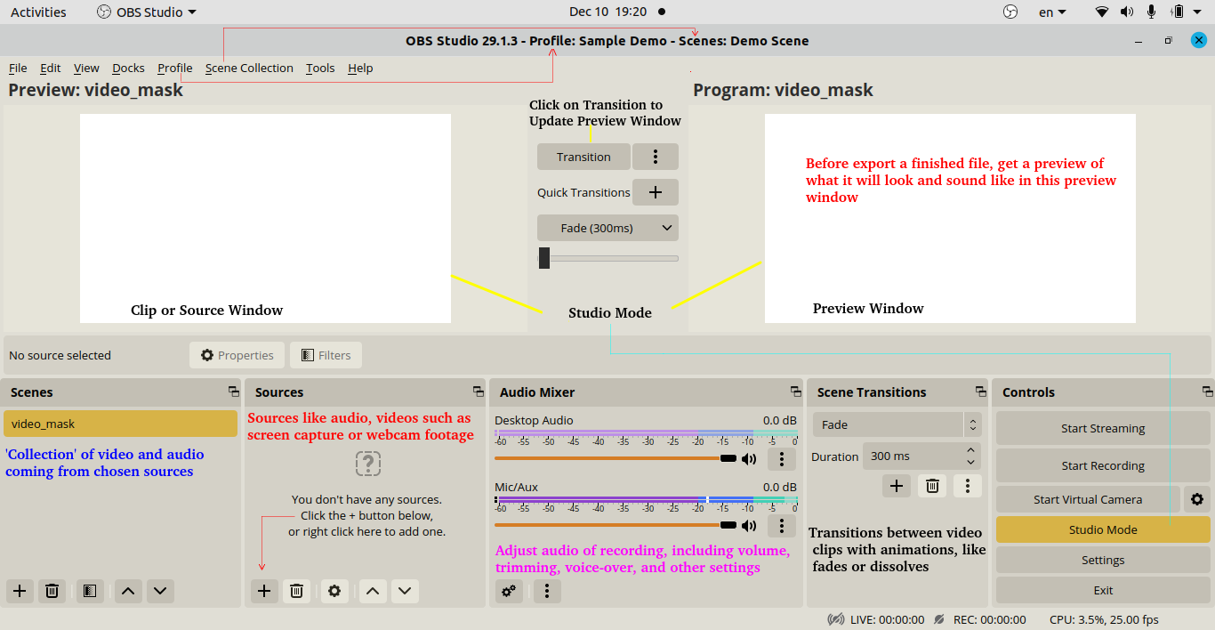Open the Scene Collection menu
This screenshot has width=1215, height=630.
[x=249, y=68]
